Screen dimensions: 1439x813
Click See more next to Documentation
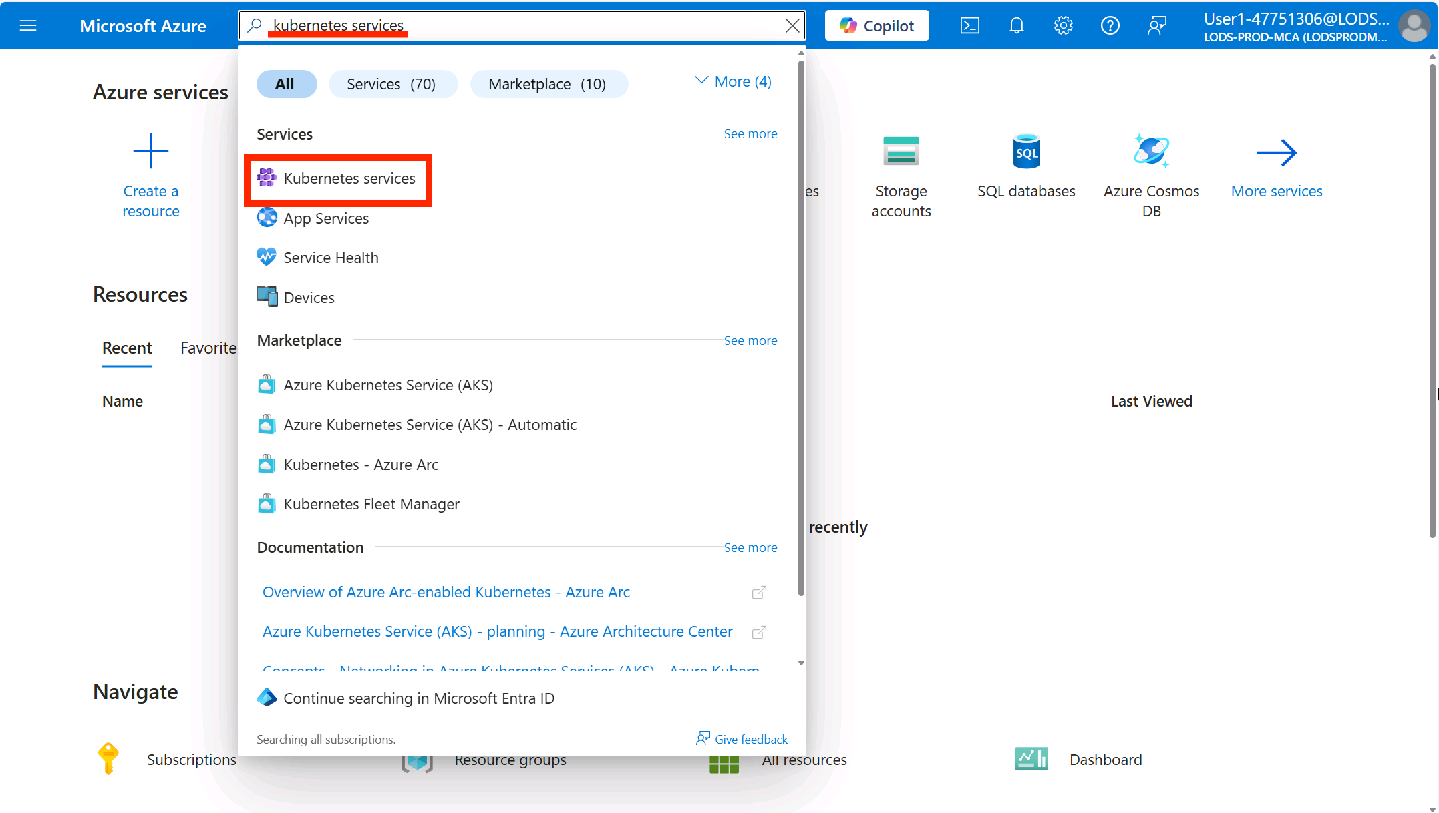(750, 548)
